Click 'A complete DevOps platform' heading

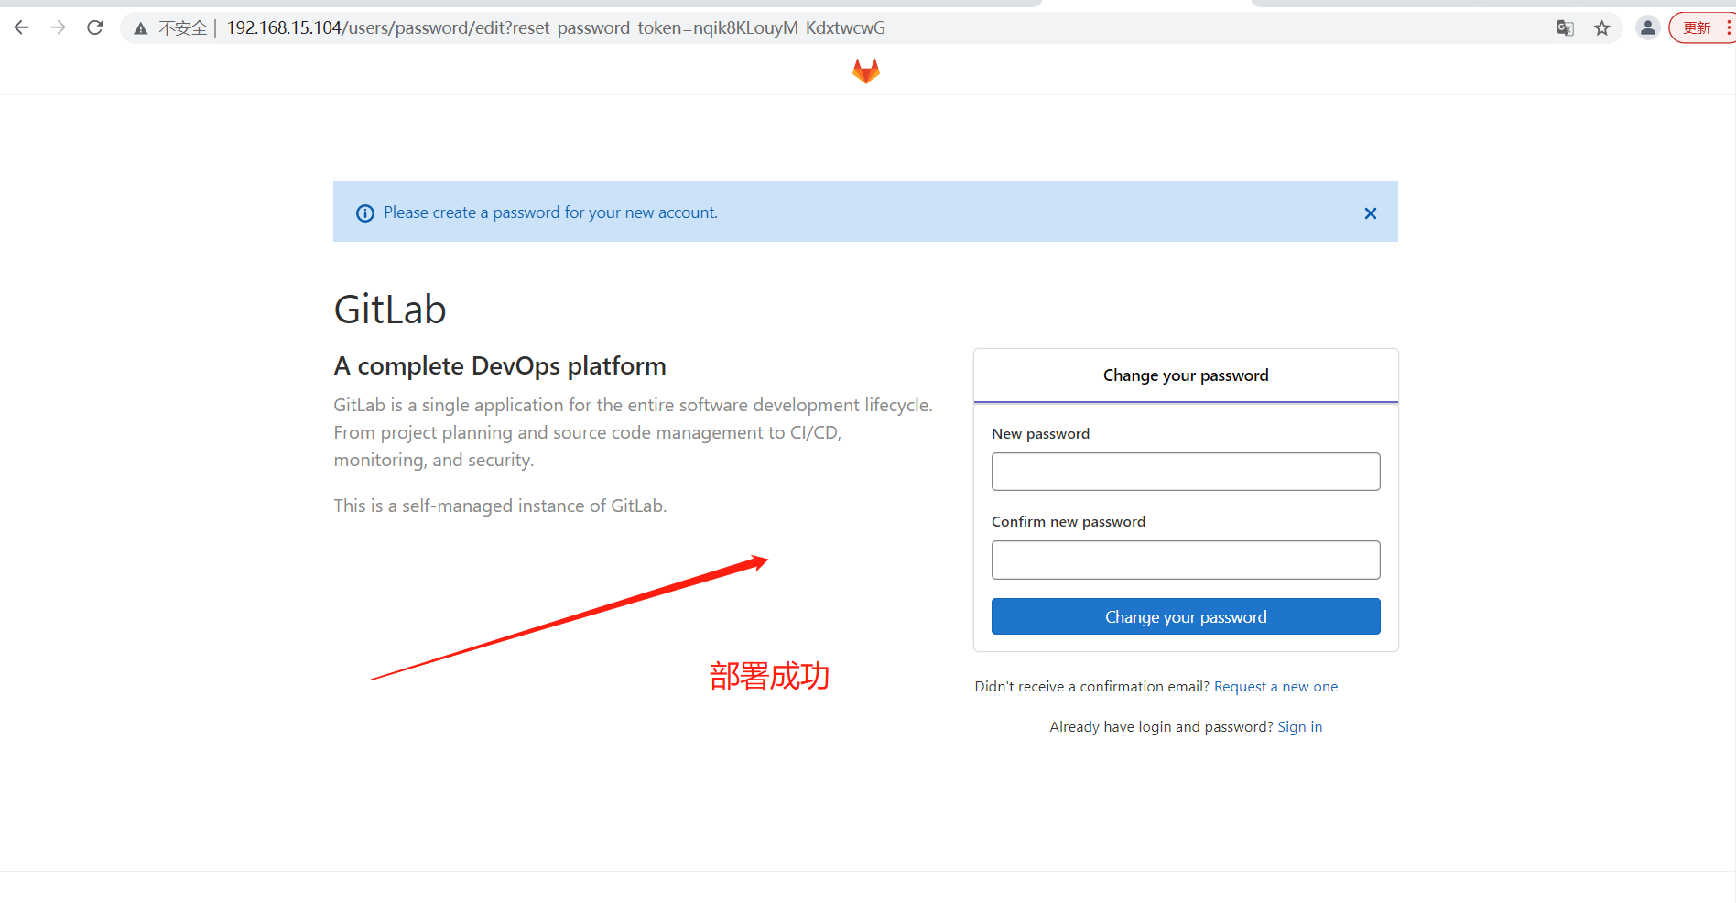click(x=500, y=366)
